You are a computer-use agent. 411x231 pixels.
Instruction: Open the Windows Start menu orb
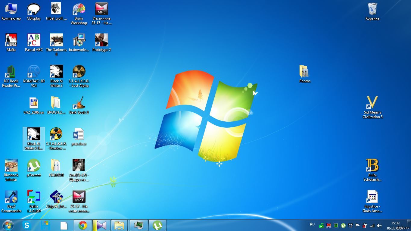[x=8, y=225]
